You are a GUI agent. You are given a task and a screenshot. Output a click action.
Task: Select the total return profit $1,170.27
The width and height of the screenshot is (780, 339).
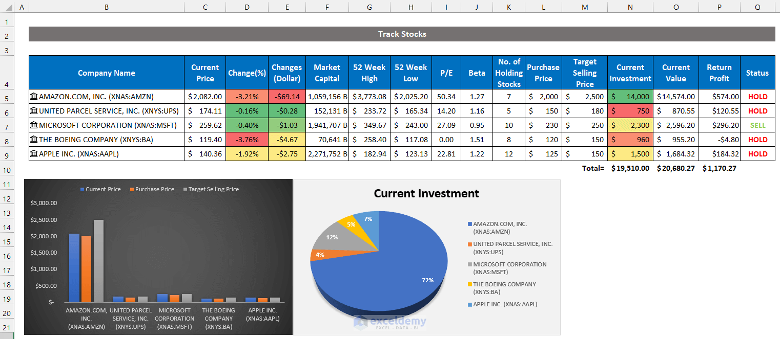[720, 168]
